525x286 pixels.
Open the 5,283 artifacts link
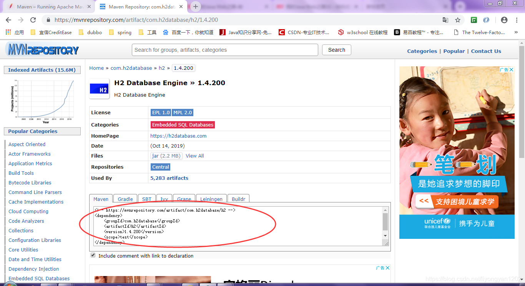pyautogui.click(x=169, y=178)
